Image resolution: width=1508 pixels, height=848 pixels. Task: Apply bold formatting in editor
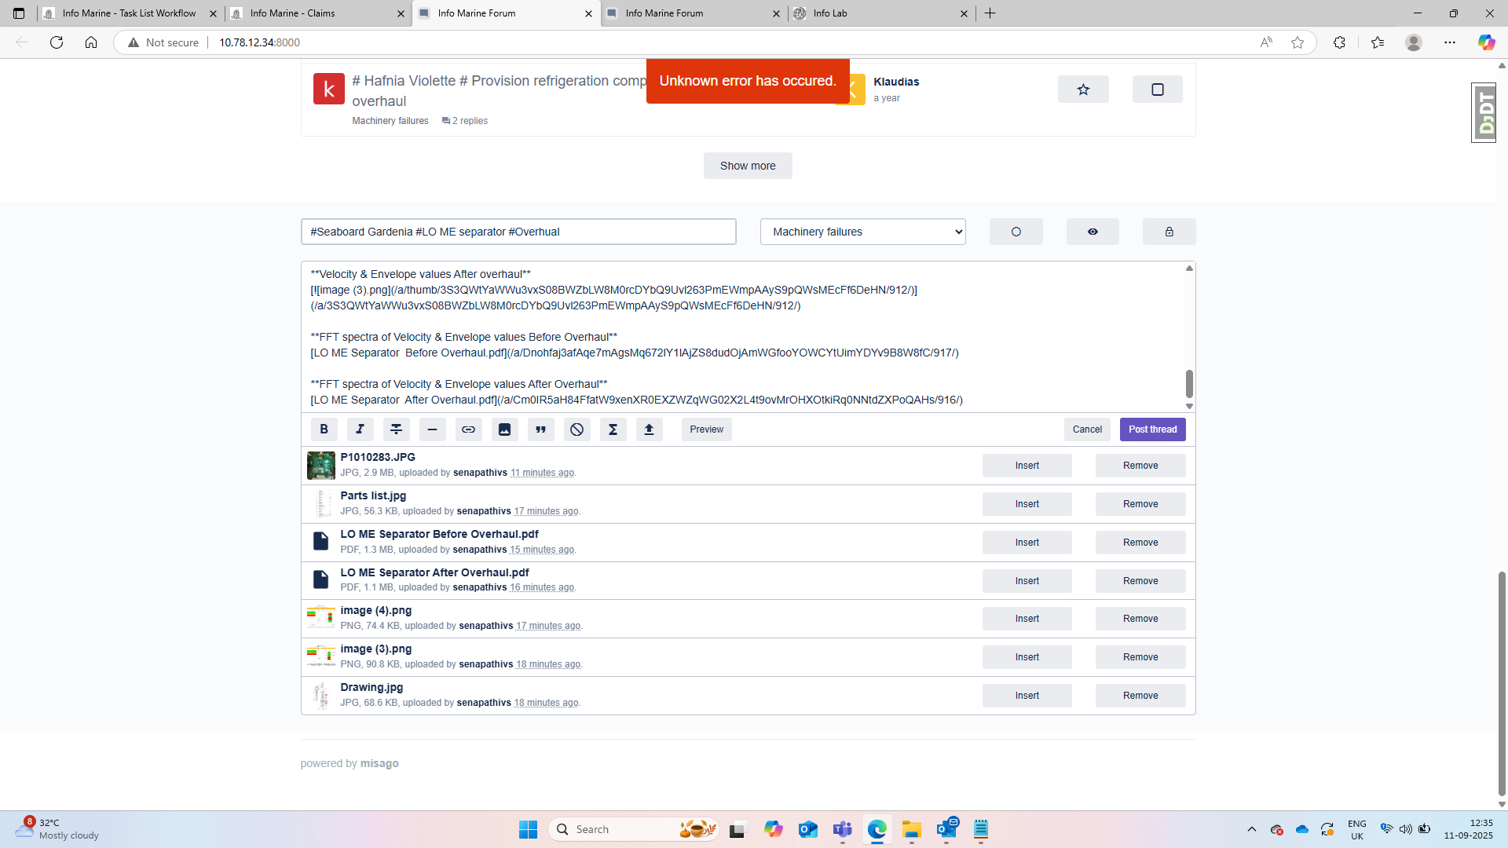pos(324,429)
